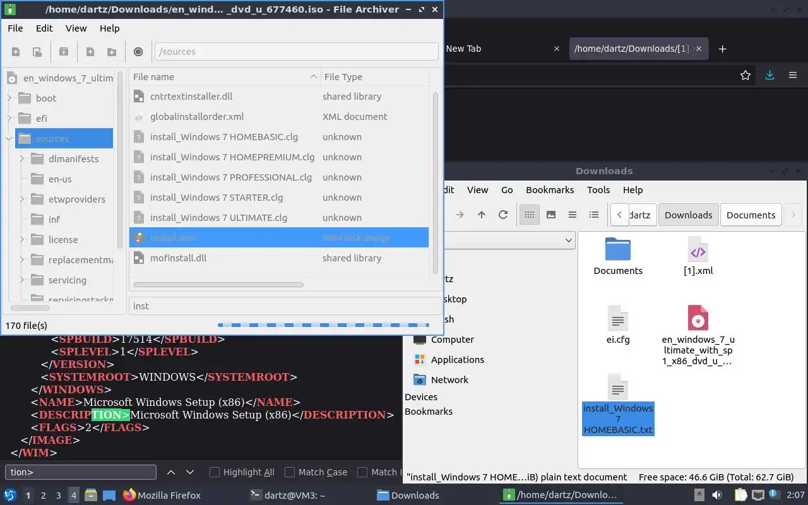Switch Downloads to thumbnail view
The height and width of the screenshot is (505, 808).
click(x=551, y=215)
